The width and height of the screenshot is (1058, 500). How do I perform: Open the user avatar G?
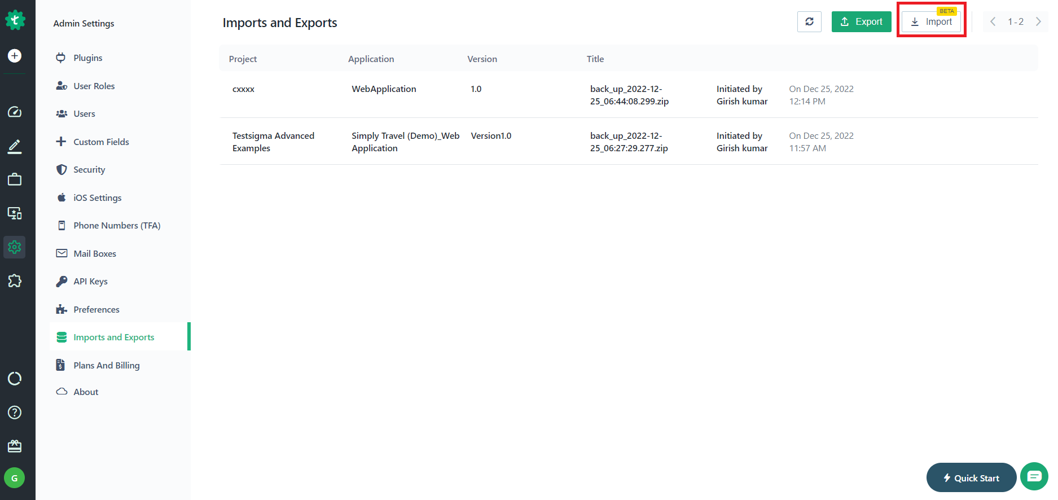point(15,478)
